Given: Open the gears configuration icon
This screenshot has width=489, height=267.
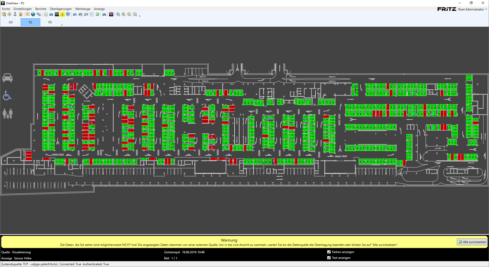Looking at the screenshot, I should coord(38,14).
